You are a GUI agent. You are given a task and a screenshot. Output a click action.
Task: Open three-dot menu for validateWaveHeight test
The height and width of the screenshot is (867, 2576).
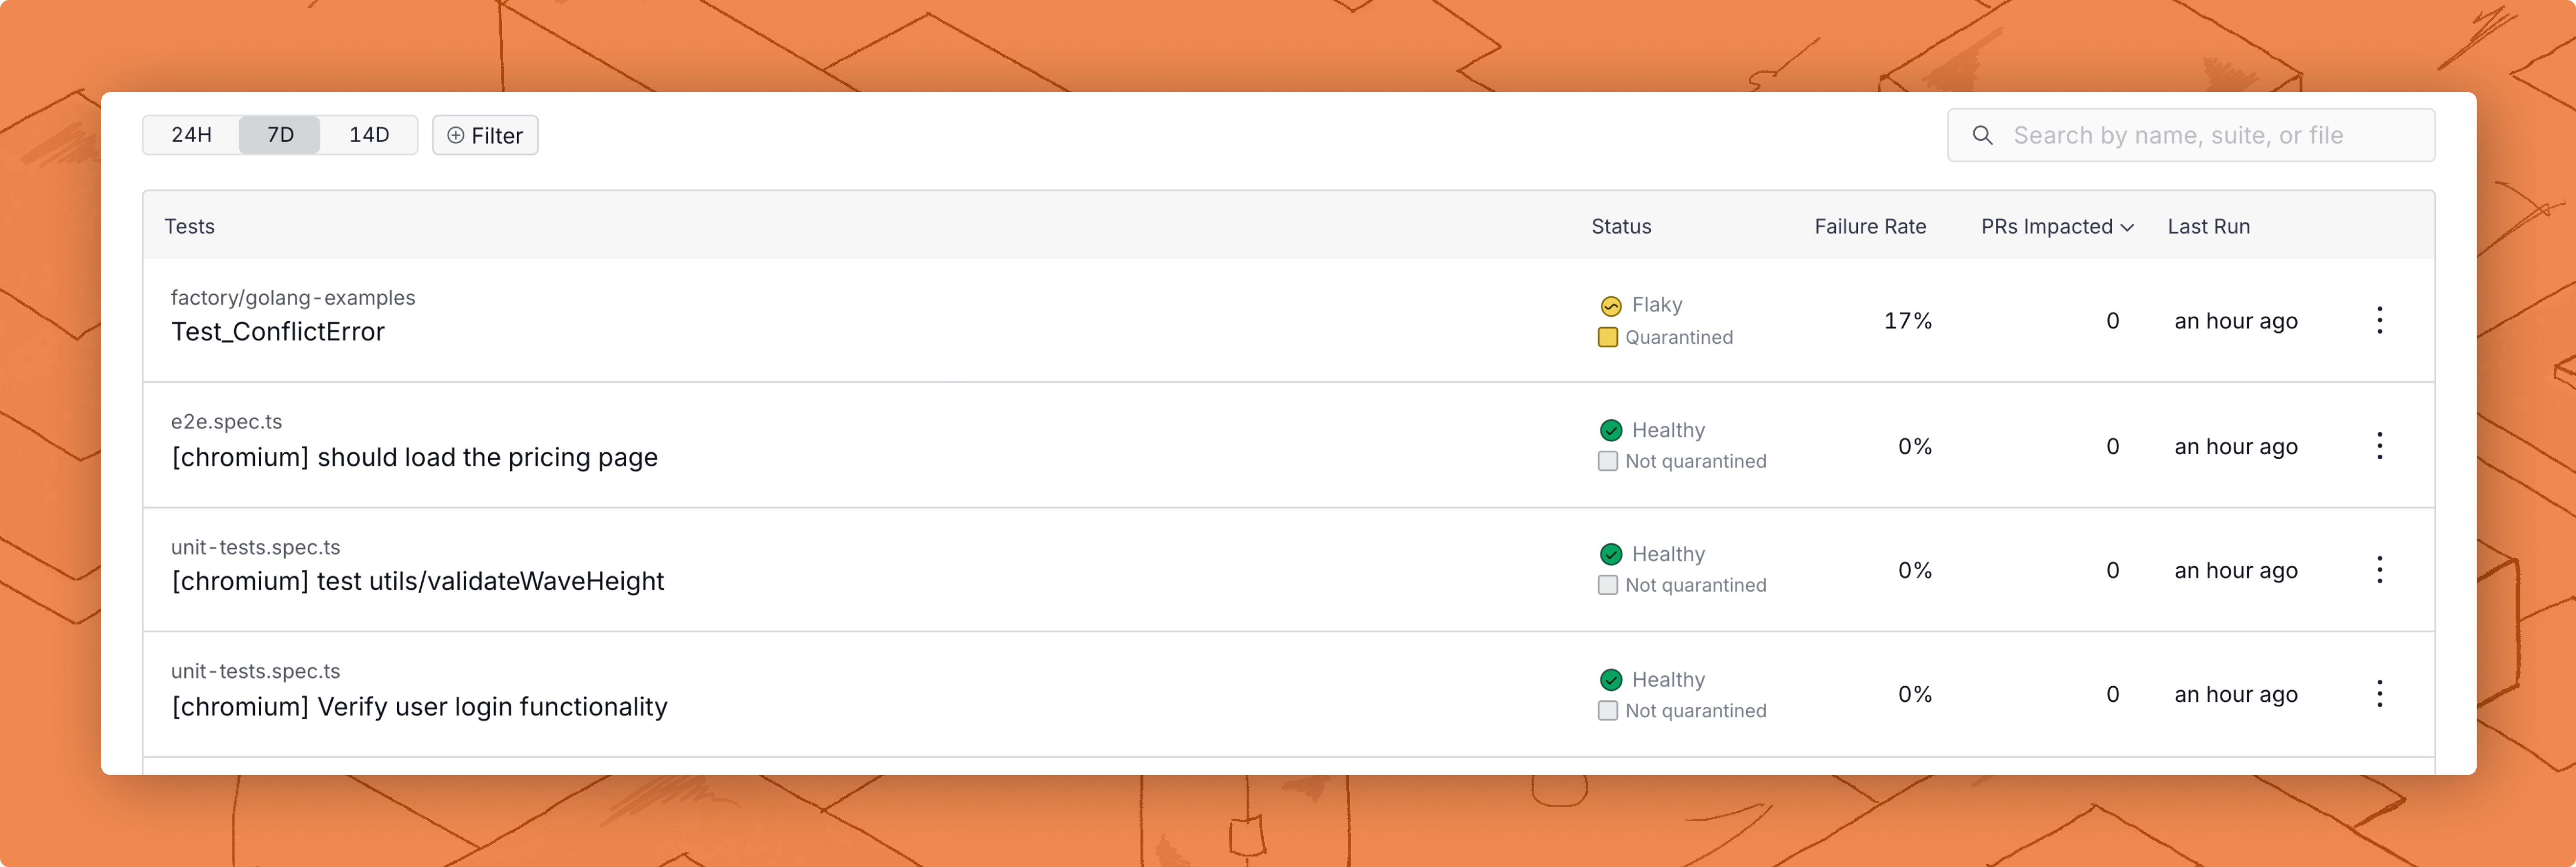(x=2379, y=570)
